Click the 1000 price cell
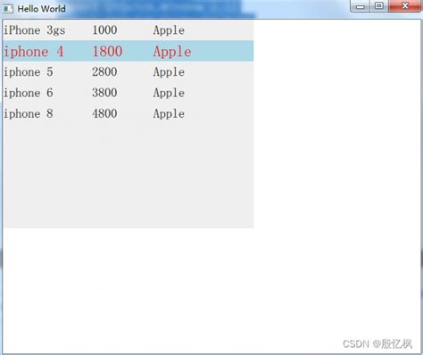 104,30
